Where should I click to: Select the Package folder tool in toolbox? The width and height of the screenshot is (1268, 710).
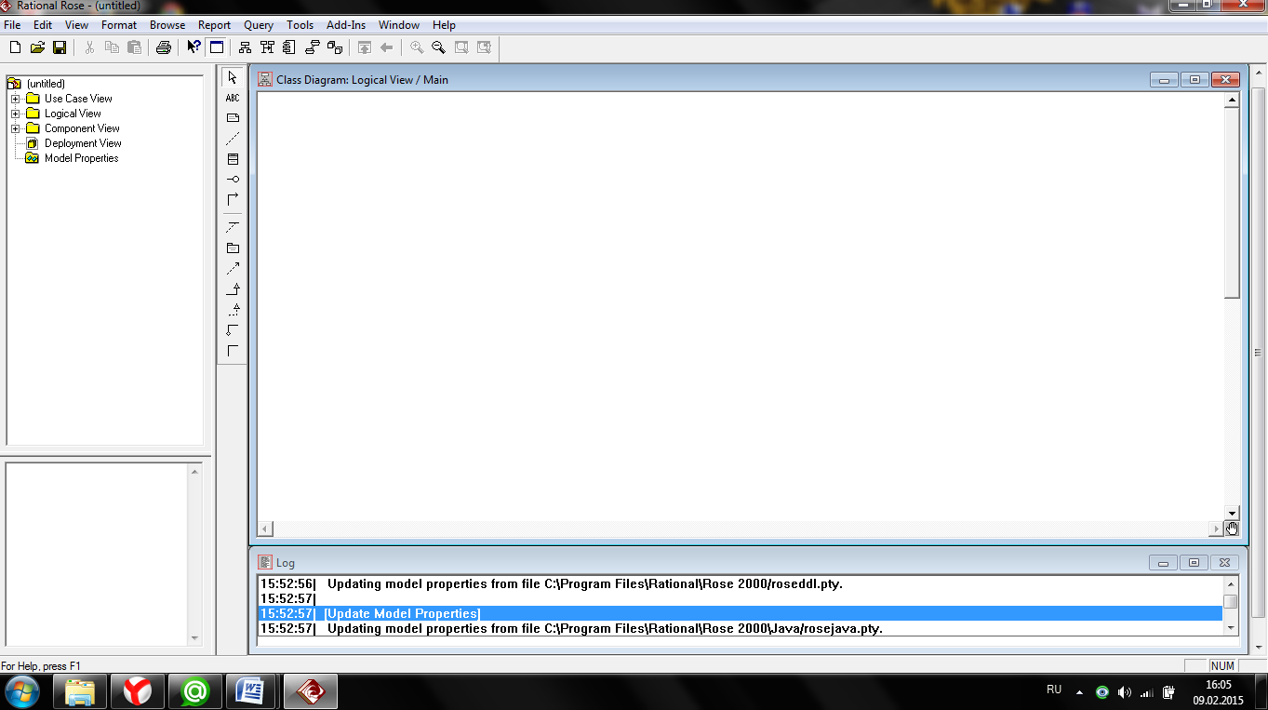click(233, 248)
